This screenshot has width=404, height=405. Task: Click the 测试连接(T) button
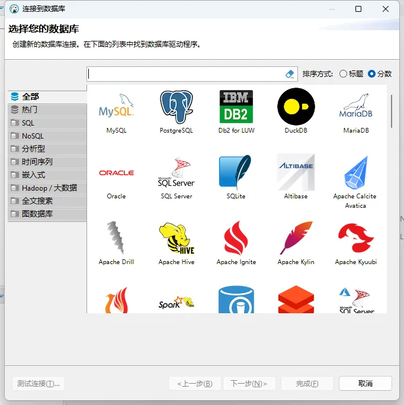click(x=39, y=383)
